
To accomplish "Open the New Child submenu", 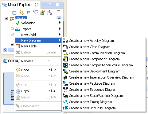I will 38,35.
